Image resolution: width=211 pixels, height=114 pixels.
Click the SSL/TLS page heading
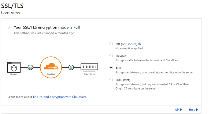click(12, 6)
